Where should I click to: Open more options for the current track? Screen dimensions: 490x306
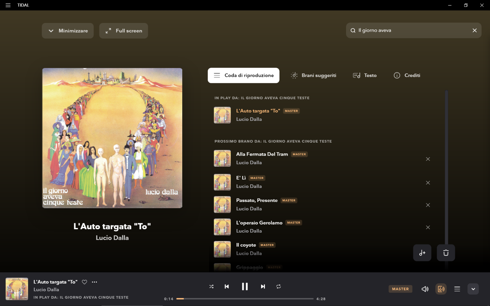[x=95, y=282]
